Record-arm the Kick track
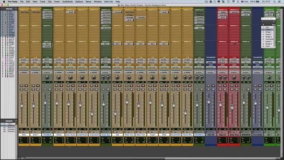Image resolution: width=284 pixels, height=160 pixels. click(26, 85)
